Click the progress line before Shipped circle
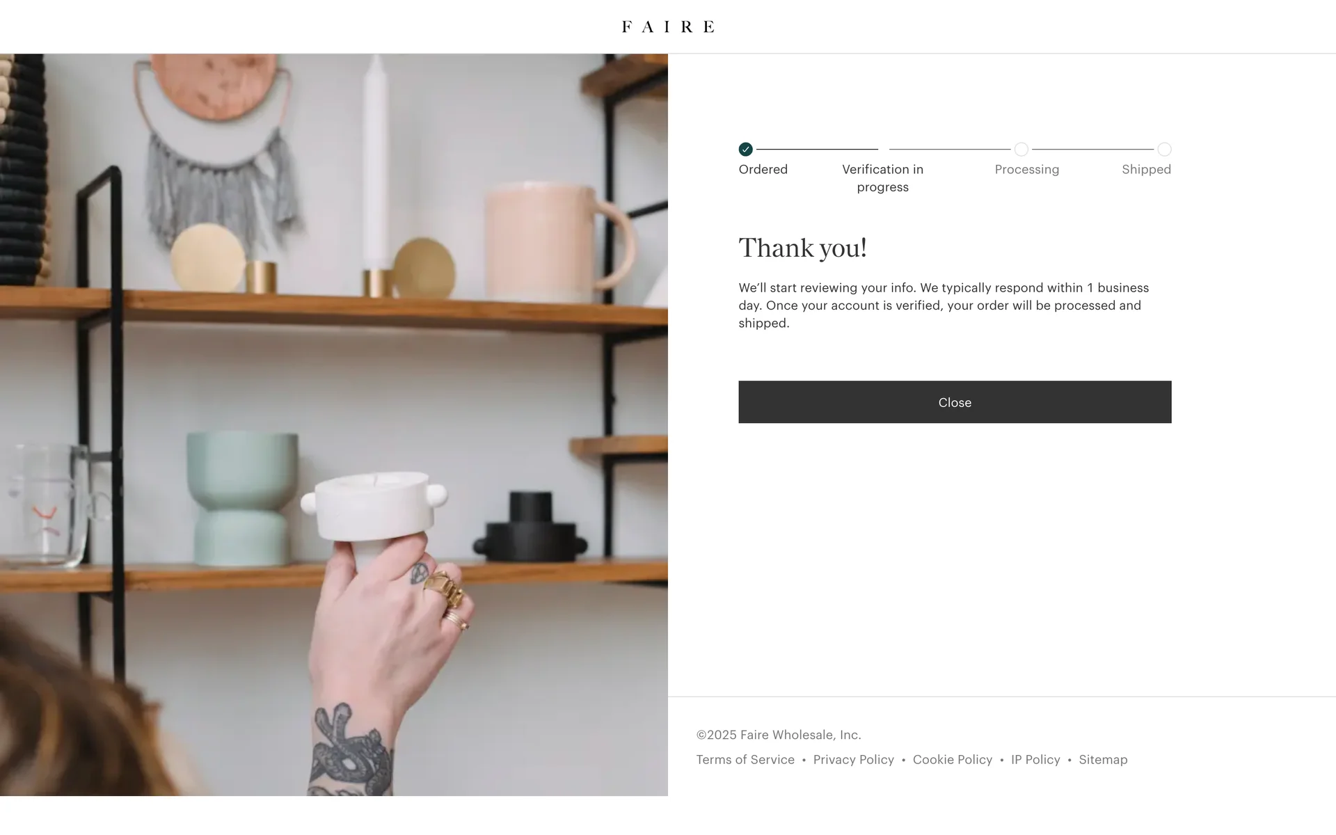The width and height of the screenshot is (1336, 835). click(x=1092, y=149)
